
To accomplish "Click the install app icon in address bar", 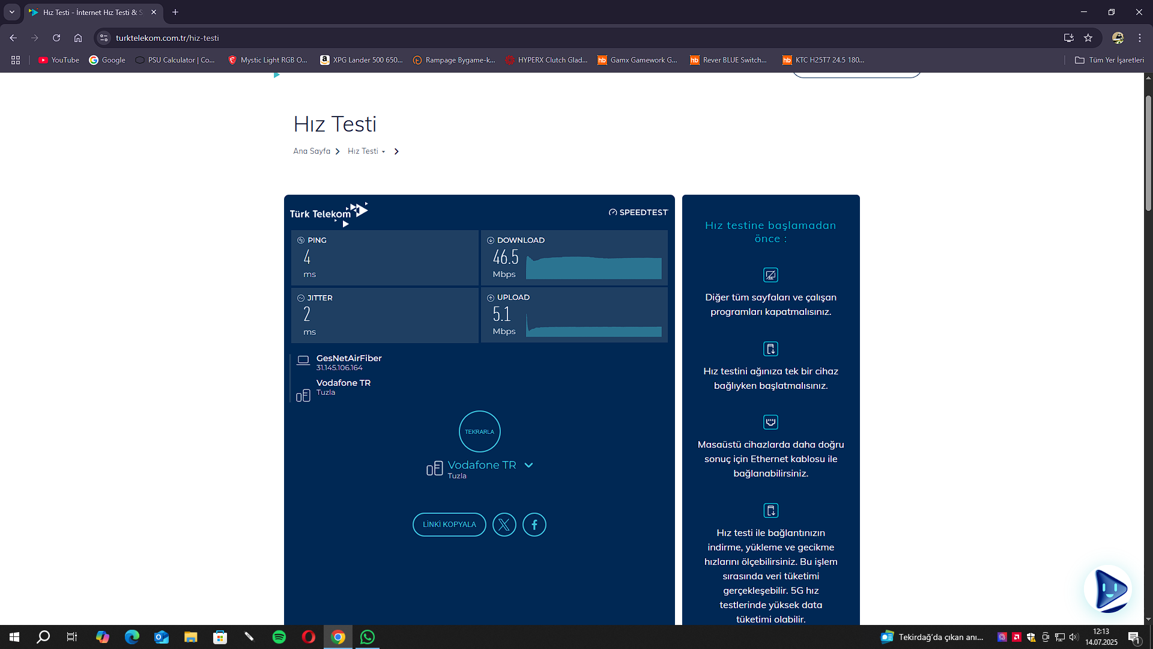I will pyautogui.click(x=1068, y=38).
